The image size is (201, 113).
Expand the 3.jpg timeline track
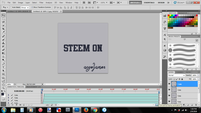(x=8, y=98)
